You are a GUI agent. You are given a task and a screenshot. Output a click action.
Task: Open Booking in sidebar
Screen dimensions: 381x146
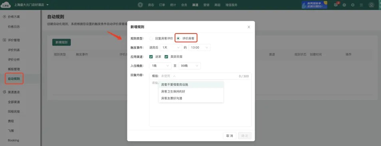click(13, 140)
